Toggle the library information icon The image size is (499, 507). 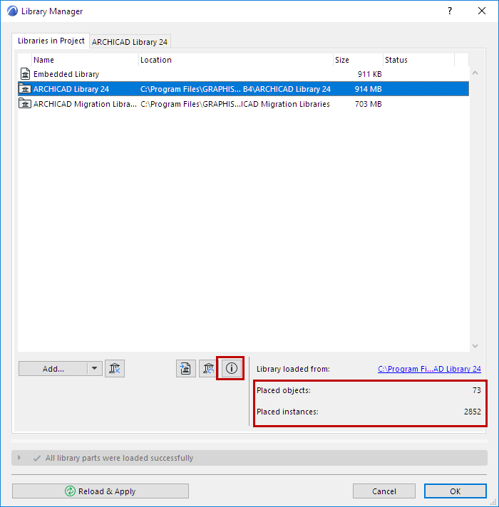pos(232,368)
